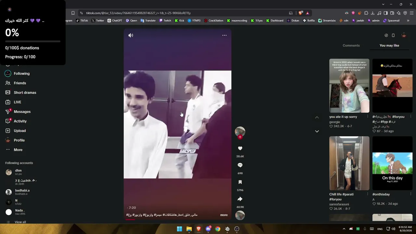
Task: Click the phone app icon in header
Action: (393, 35)
